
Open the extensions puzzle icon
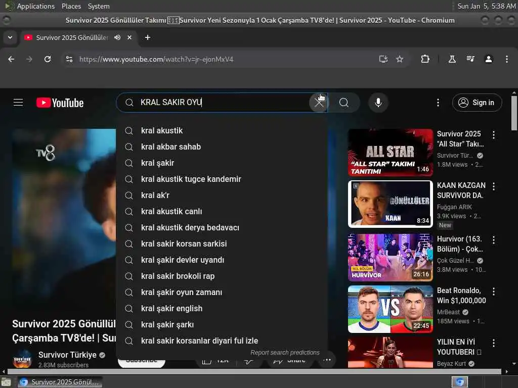point(425,59)
